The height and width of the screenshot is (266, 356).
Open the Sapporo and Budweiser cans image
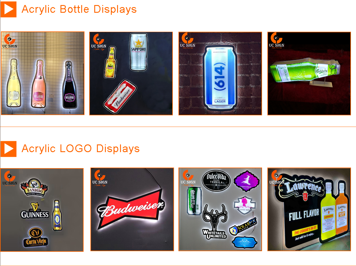pos(131,73)
